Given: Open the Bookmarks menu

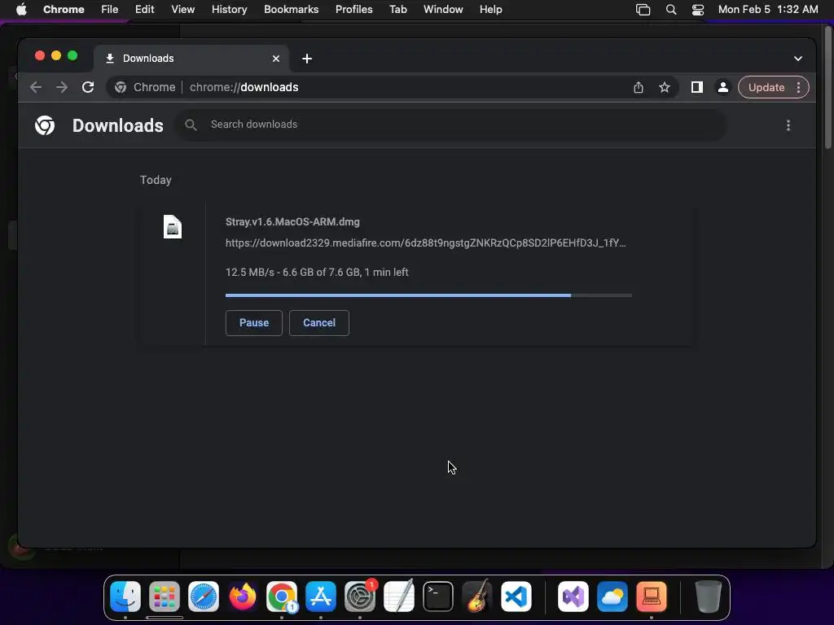Looking at the screenshot, I should tap(292, 10).
